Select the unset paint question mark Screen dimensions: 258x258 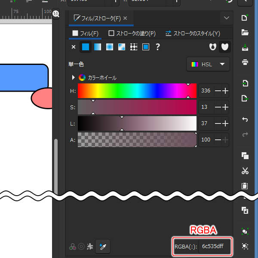click(158, 47)
